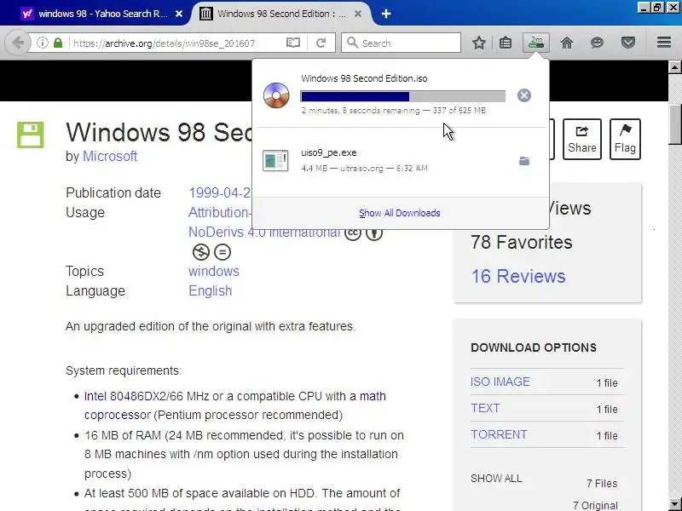This screenshot has height=511, width=682.
Task: Click the uiso9_pe.exe file icon
Action: click(275, 160)
